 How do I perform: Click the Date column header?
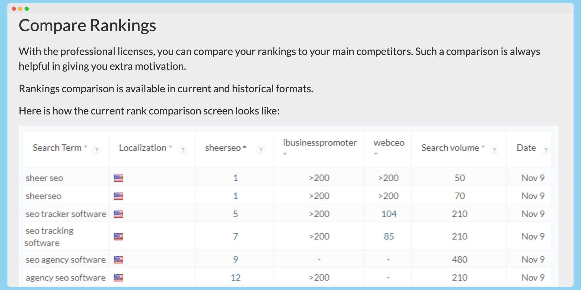coord(526,148)
